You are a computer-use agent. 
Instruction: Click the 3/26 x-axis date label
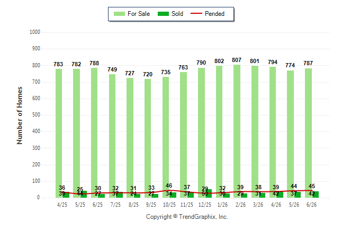click(x=258, y=205)
